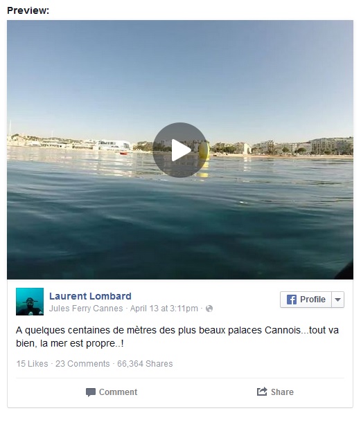Viewport: 361px width, 422px height.
Task: Click the Facebook 'f' logo icon
Action: click(292, 300)
